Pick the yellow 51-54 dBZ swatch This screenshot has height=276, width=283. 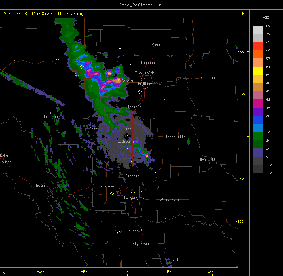click(258, 70)
